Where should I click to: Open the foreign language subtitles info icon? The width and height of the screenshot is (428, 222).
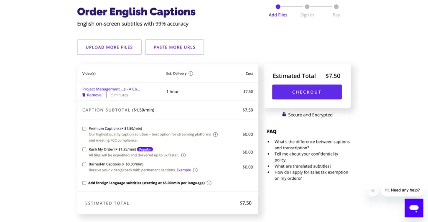pos(209,183)
